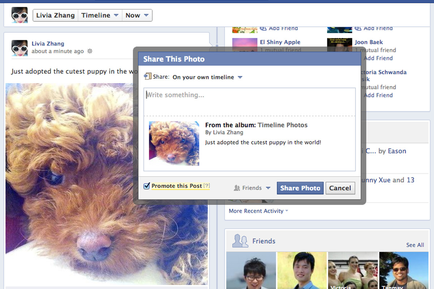Click the dialog caption ending 'in the world!'
Viewport: 434px width, 289px height.
click(263, 142)
